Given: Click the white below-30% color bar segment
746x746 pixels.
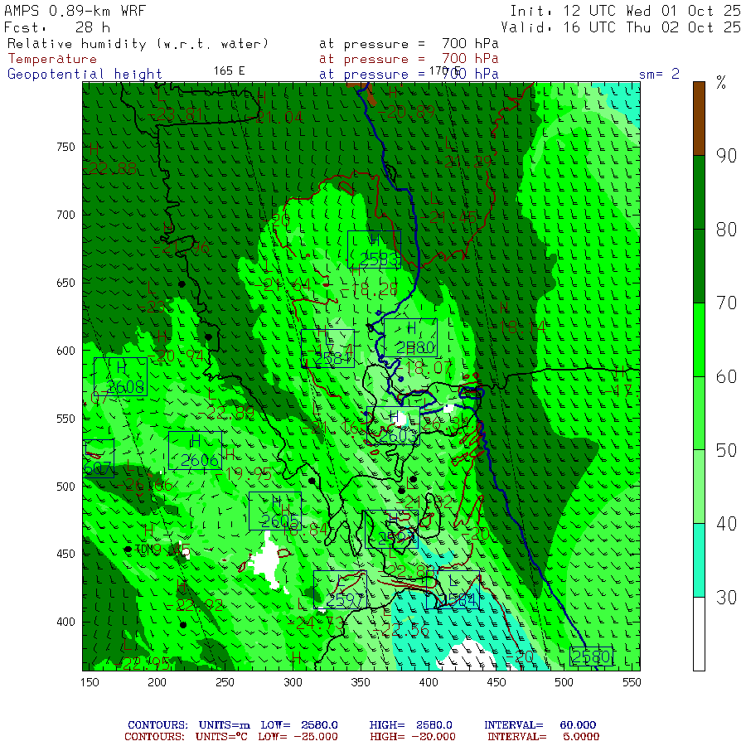Looking at the screenshot, I should coord(699,634).
